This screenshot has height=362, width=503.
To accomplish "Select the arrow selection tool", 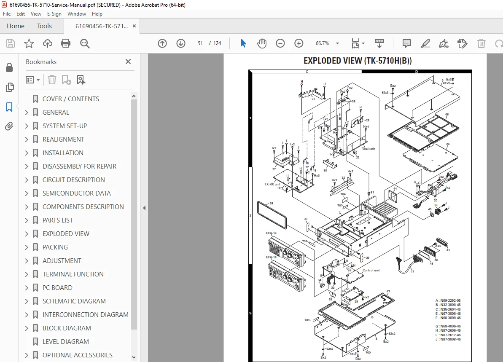I will (243, 43).
